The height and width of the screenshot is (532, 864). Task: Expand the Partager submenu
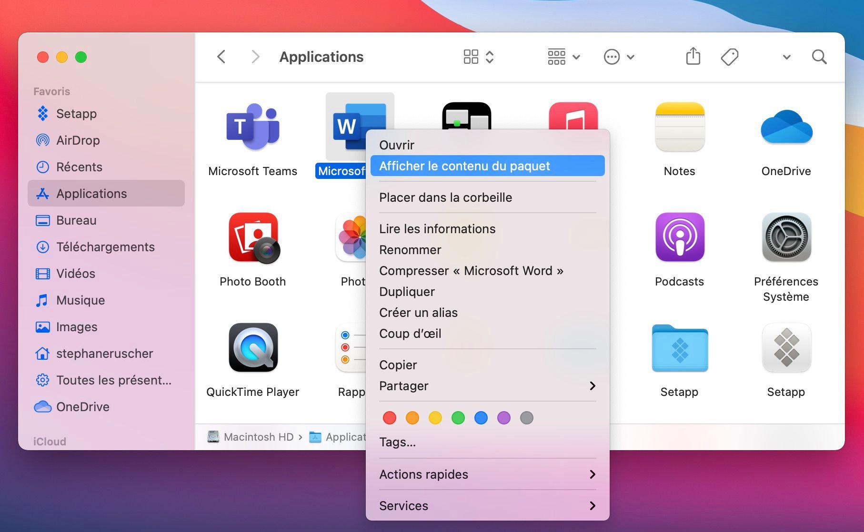(x=487, y=386)
